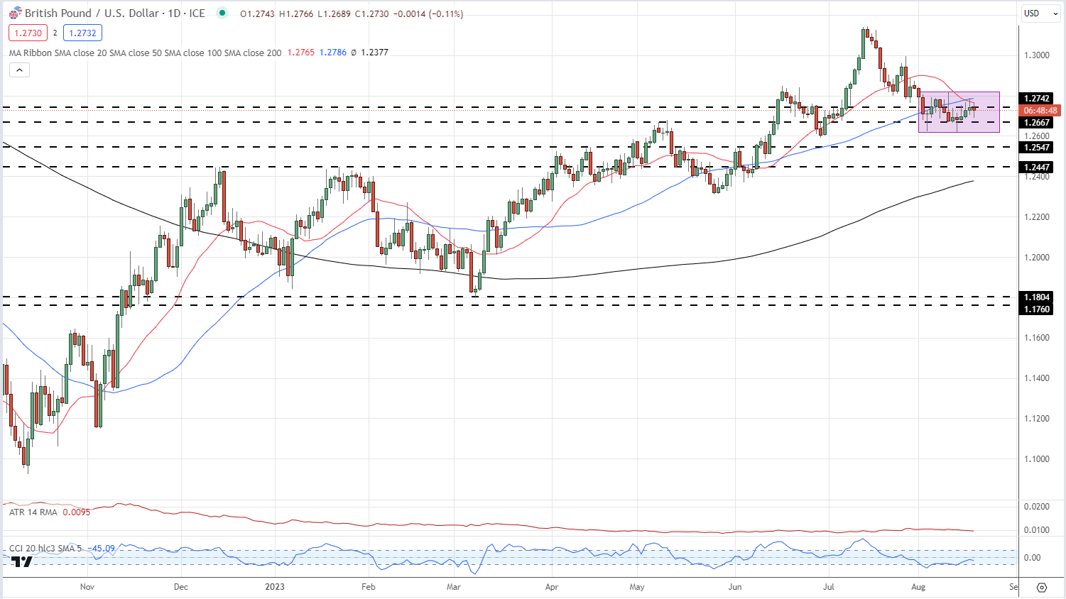The width and height of the screenshot is (1066, 599).
Task: Click the 1.2377 SMA 200 value
Action: coord(374,53)
